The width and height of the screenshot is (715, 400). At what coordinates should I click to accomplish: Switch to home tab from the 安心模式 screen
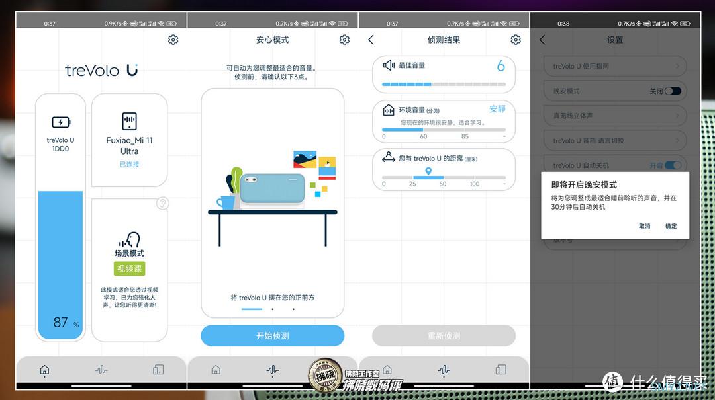[216, 370]
